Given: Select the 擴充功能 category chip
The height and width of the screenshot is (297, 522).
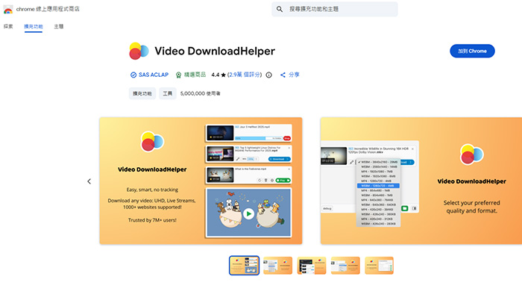Looking at the screenshot, I should (142, 93).
